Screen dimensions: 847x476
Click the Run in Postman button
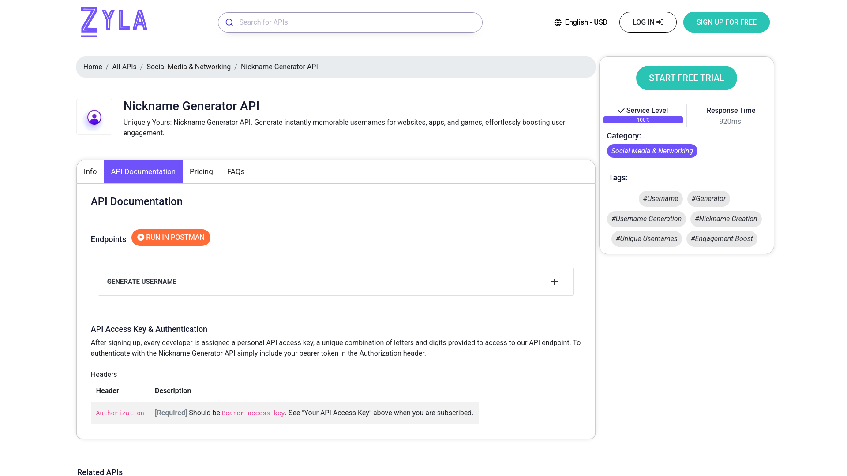[171, 238]
